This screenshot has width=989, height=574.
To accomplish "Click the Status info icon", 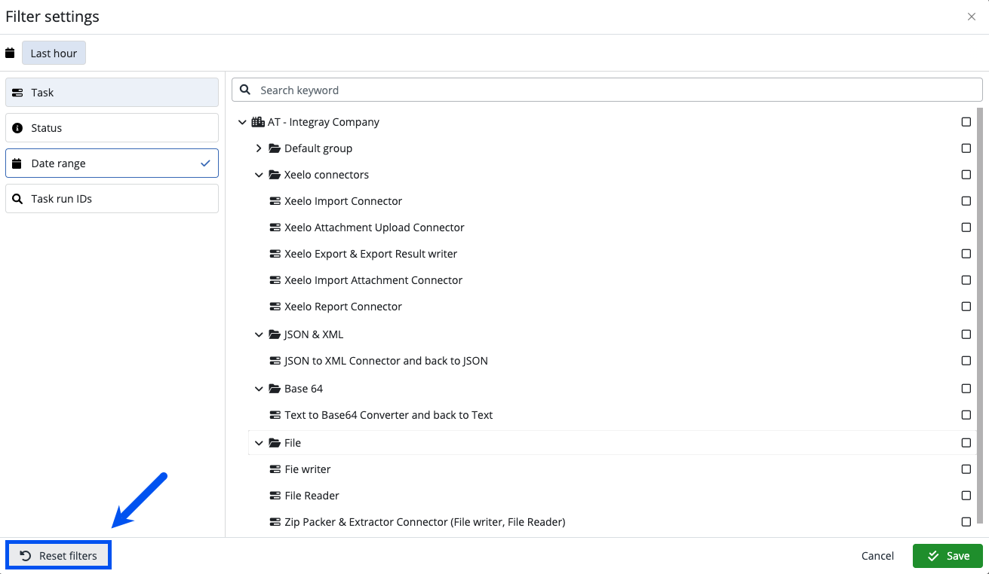I will (18, 127).
